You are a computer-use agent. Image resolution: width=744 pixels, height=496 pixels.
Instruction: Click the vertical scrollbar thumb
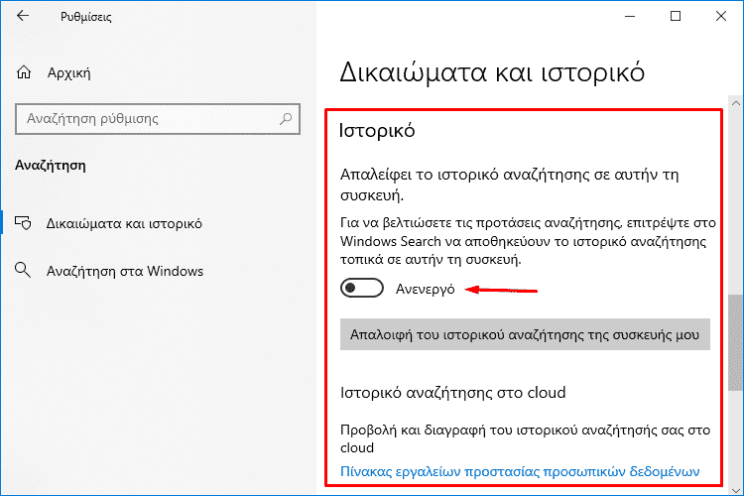(x=736, y=342)
